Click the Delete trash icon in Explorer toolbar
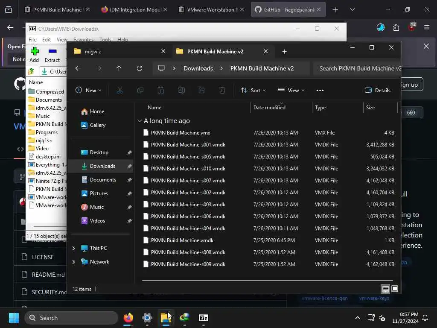Screen dimensions: 437x328 [222, 91]
